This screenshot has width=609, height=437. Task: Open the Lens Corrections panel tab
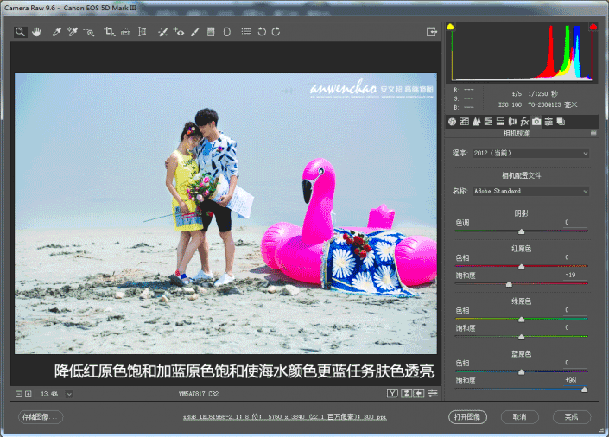512,122
